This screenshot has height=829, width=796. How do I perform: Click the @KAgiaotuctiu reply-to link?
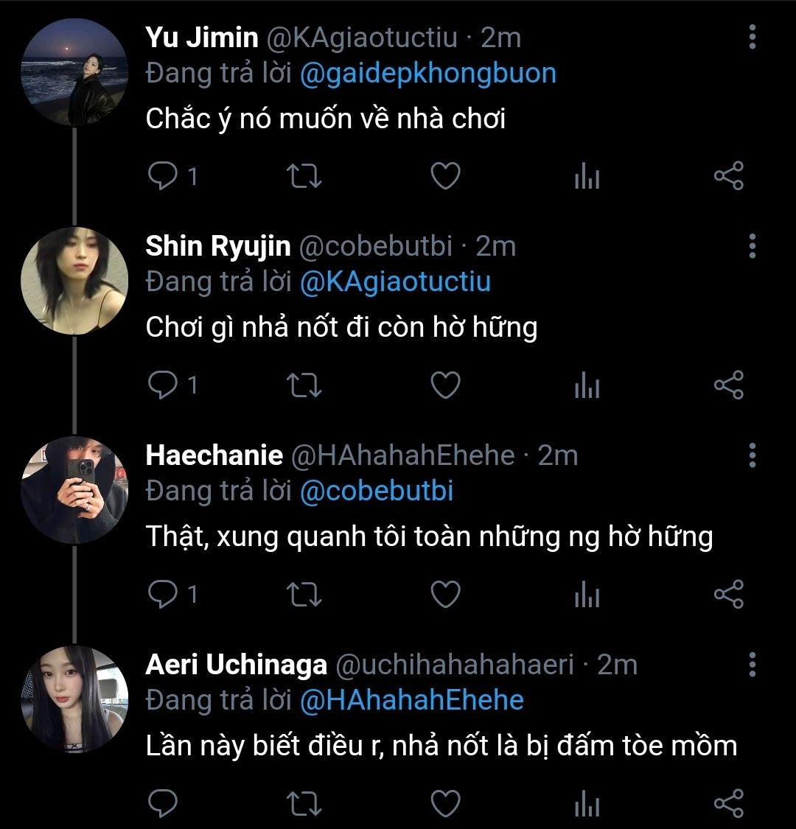[395, 283]
